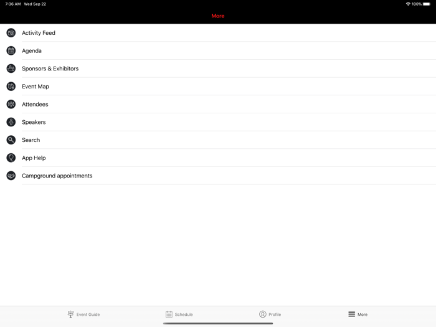Open Campground appointments entry
Viewport: 436px width, 327px height.
coord(218,176)
